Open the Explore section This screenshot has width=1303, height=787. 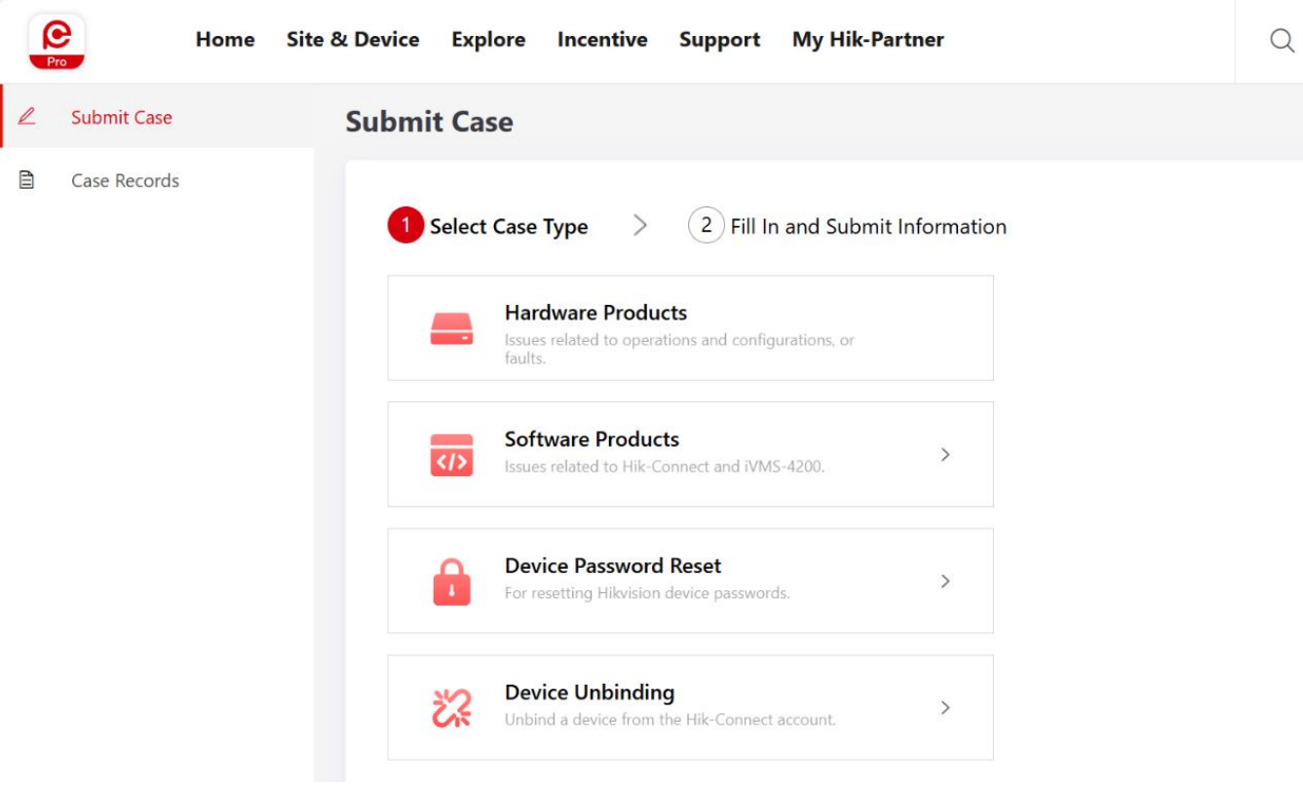(x=488, y=40)
